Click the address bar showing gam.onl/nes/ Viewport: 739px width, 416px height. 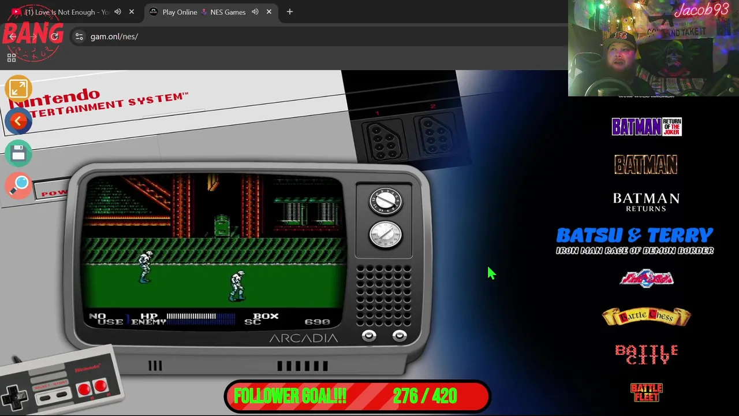coord(114,36)
